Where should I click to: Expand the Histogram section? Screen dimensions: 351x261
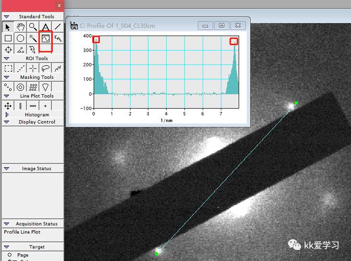tap(6, 115)
